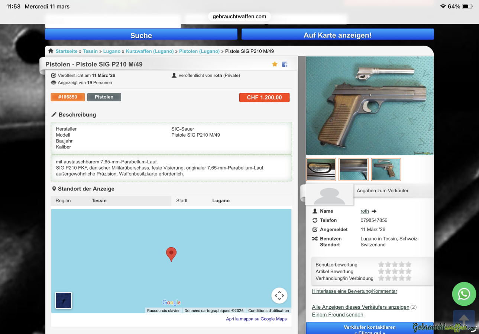This screenshot has width=479, height=334.
Task: Select first thumbnail showing serial number
Action: pos(321,170)
